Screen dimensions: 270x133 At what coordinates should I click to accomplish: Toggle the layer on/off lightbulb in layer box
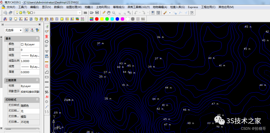tap(17, 12)
